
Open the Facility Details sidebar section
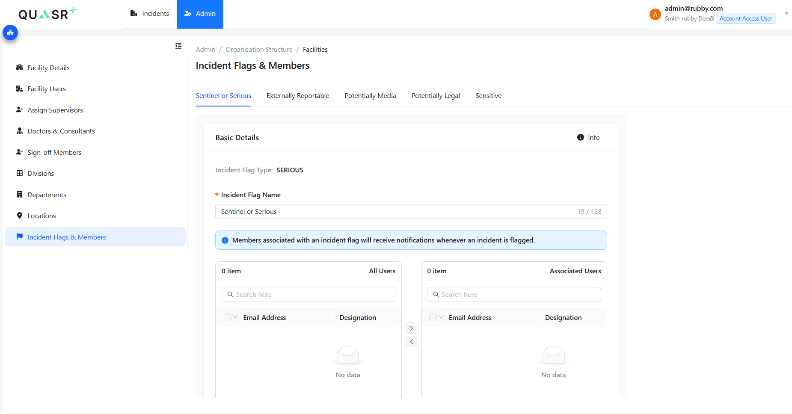(20, 68)
